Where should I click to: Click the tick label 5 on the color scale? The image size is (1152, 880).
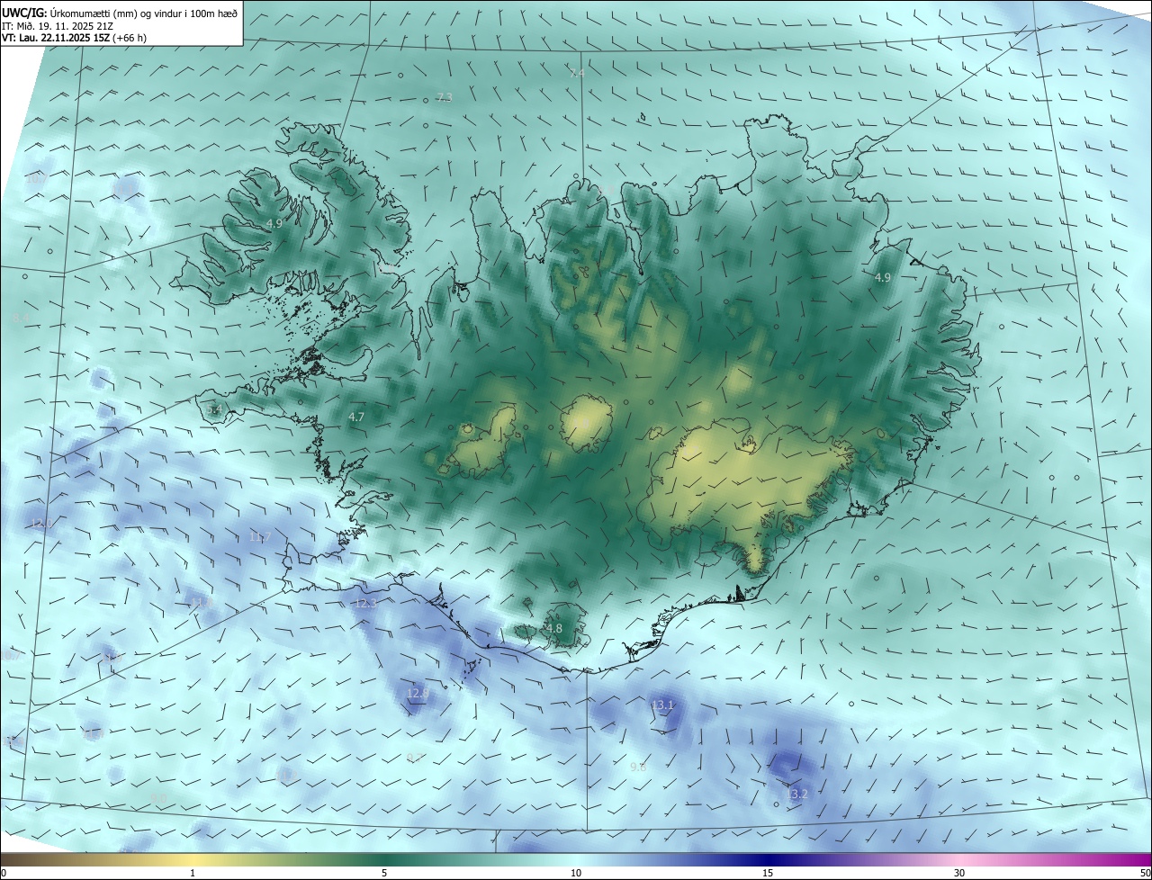point(384,873)
